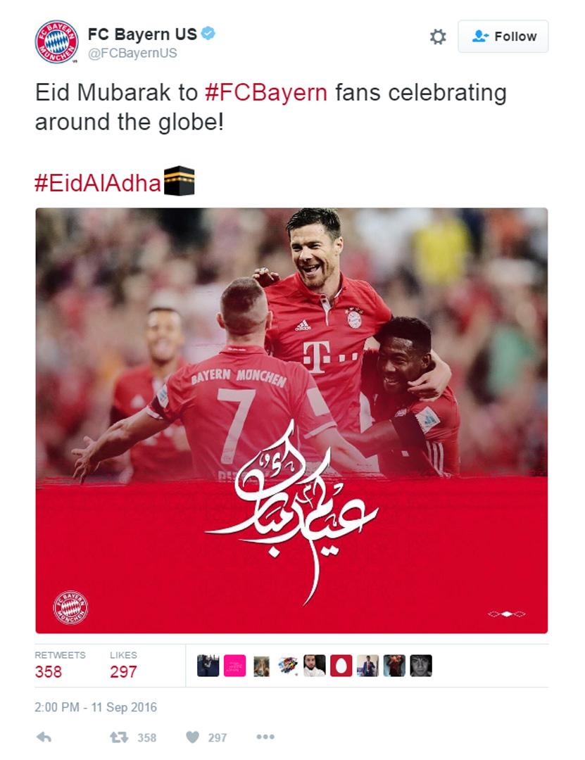
Task: Click the pink square liker avatar
Action: (235, 666)
